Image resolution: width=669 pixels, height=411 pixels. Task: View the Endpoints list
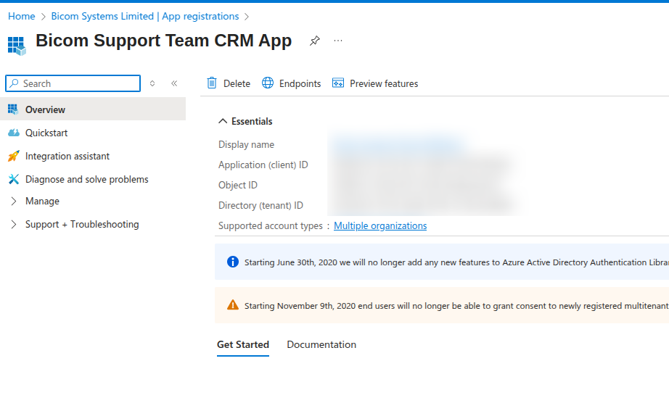(292, 83)
